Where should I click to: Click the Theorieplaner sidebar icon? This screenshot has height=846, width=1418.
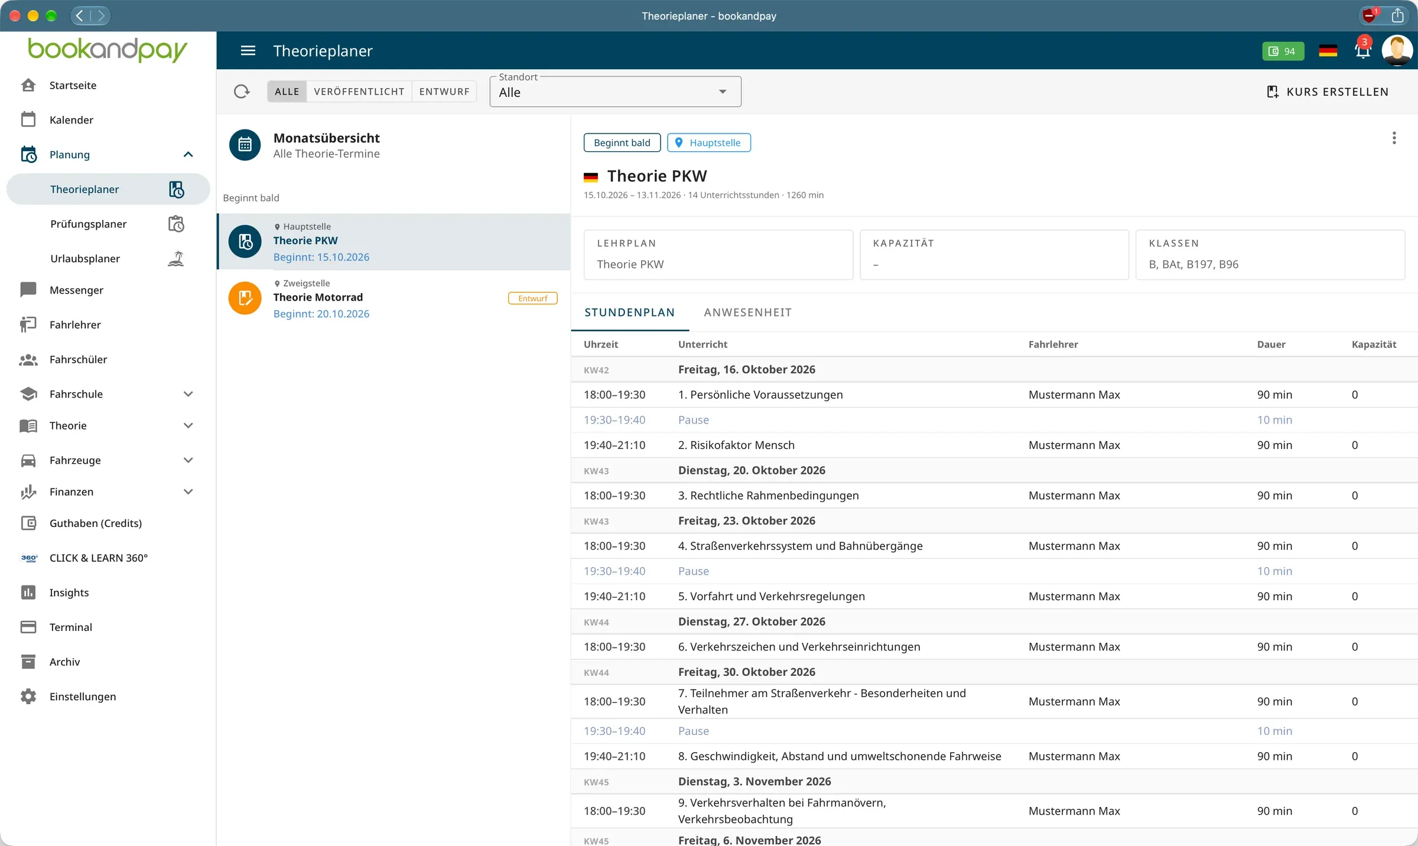click(176, 190)
